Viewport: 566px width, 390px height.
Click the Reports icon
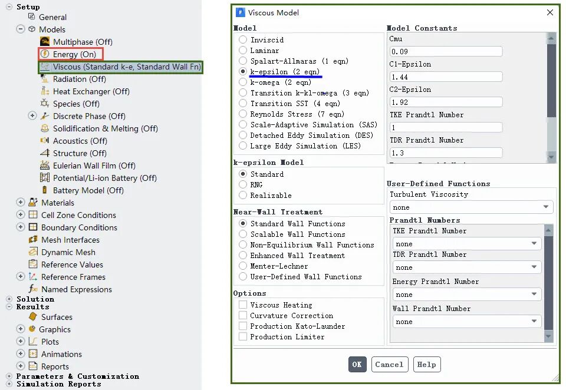tap(33, 366)
